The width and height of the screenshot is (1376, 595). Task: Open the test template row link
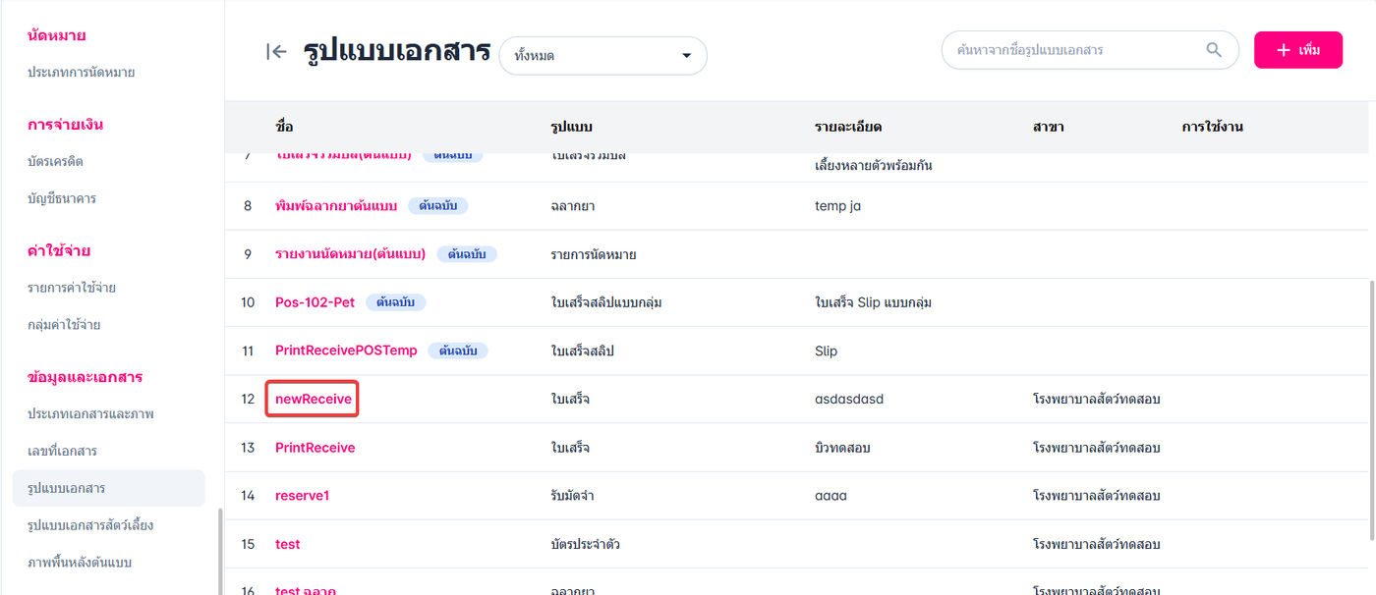pos(287,544)
